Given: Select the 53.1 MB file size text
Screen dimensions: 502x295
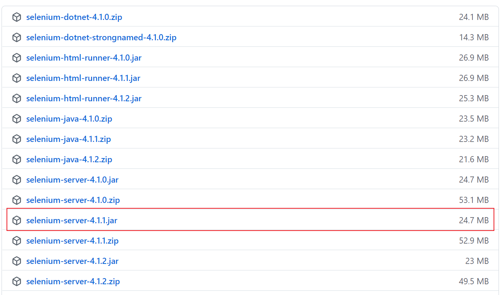Looking at the screenshot, I should point(474,200).
